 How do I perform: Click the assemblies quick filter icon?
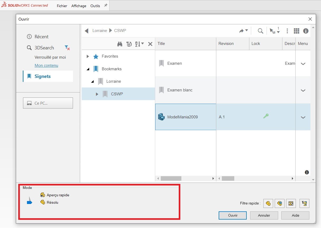click(279, 203)
